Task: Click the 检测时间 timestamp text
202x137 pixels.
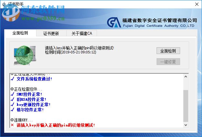Action: pyautogui.click(x=71, y=52)
